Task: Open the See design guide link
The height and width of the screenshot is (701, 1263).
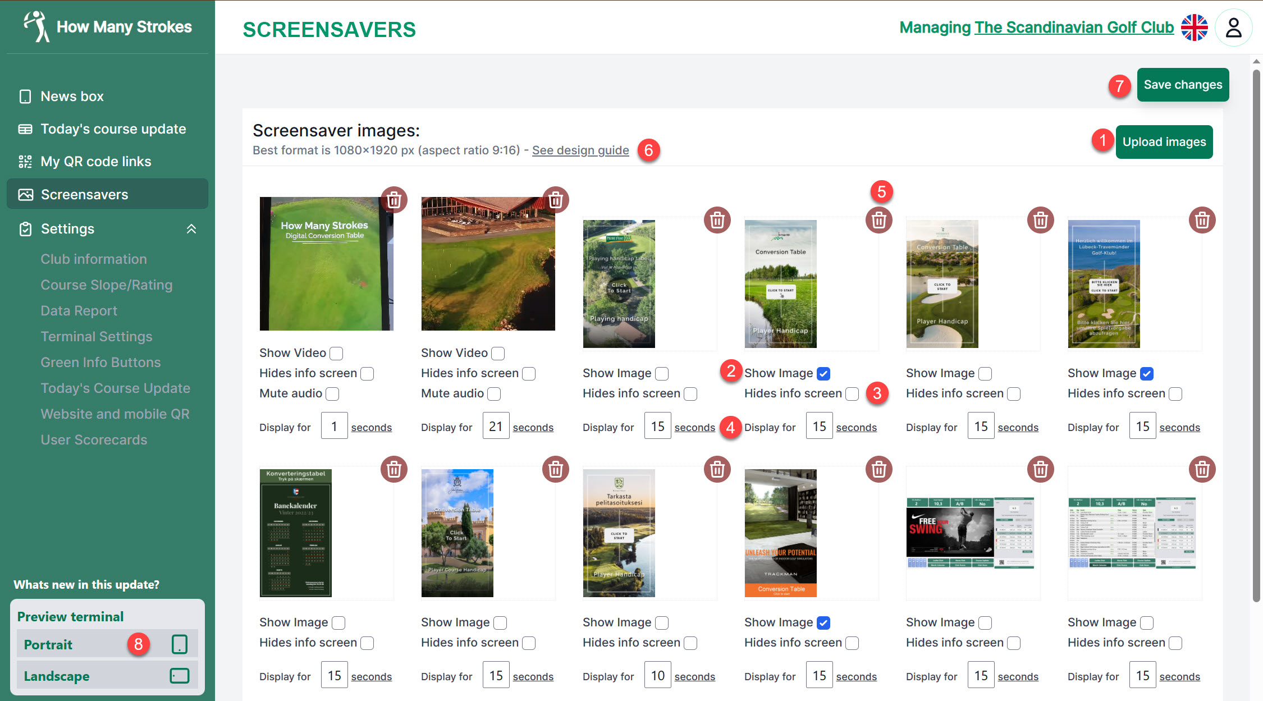Action: pyautogui.click(x=580, y=150)
